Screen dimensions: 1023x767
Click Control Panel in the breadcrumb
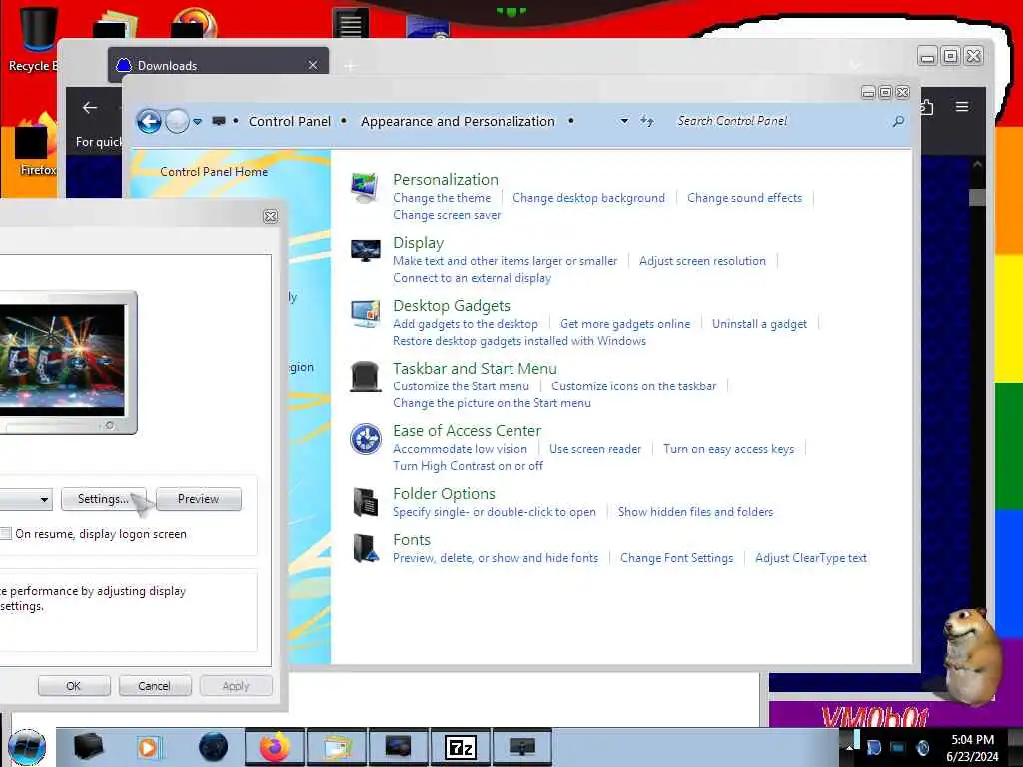point(289,121)
